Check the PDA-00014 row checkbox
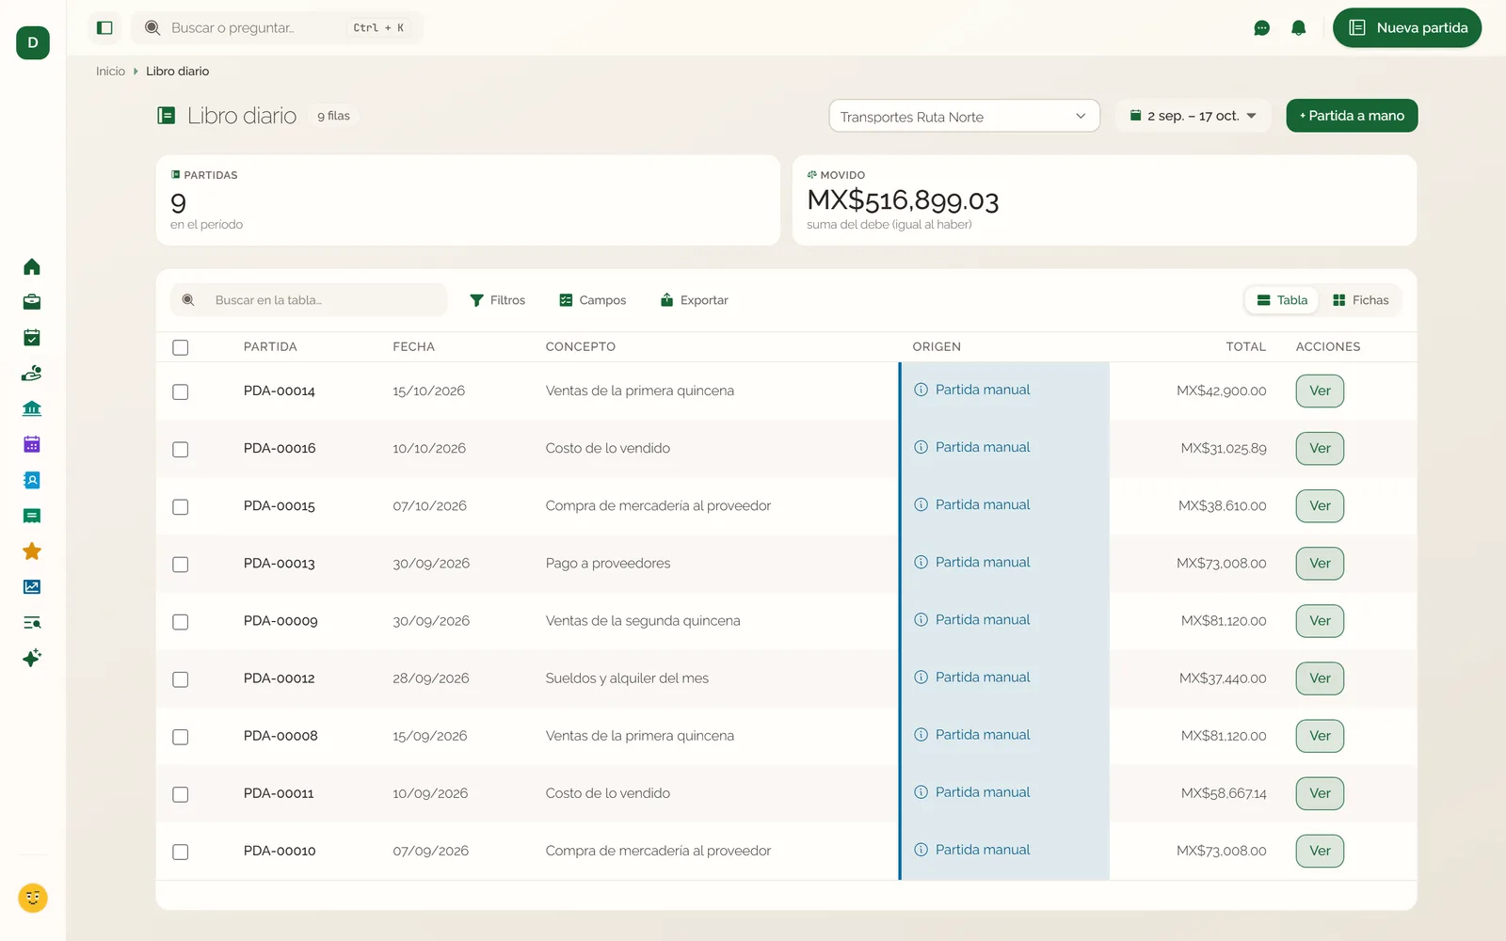This screenshot has height=941, width=1506. pyautogui.click(x=181, y=391)
